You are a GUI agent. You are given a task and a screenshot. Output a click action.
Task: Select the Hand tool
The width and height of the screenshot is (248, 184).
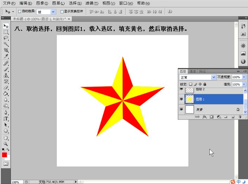click(6, 138)
